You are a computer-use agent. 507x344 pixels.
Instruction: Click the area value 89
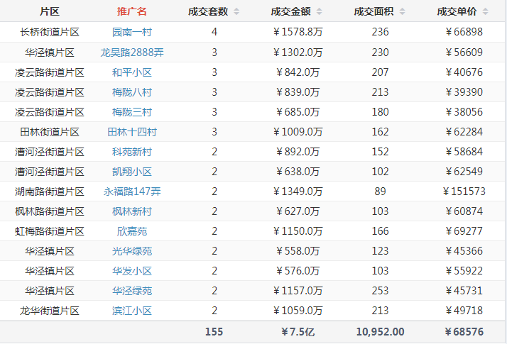coord(381,192)
